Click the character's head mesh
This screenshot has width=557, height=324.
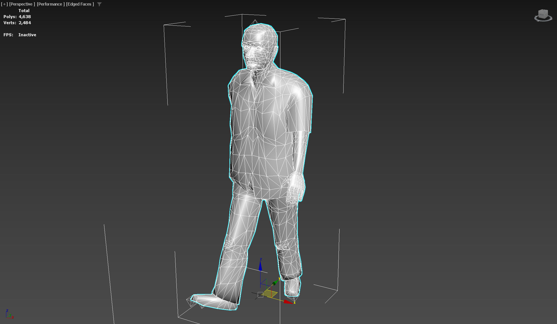(x=261, y=45)
